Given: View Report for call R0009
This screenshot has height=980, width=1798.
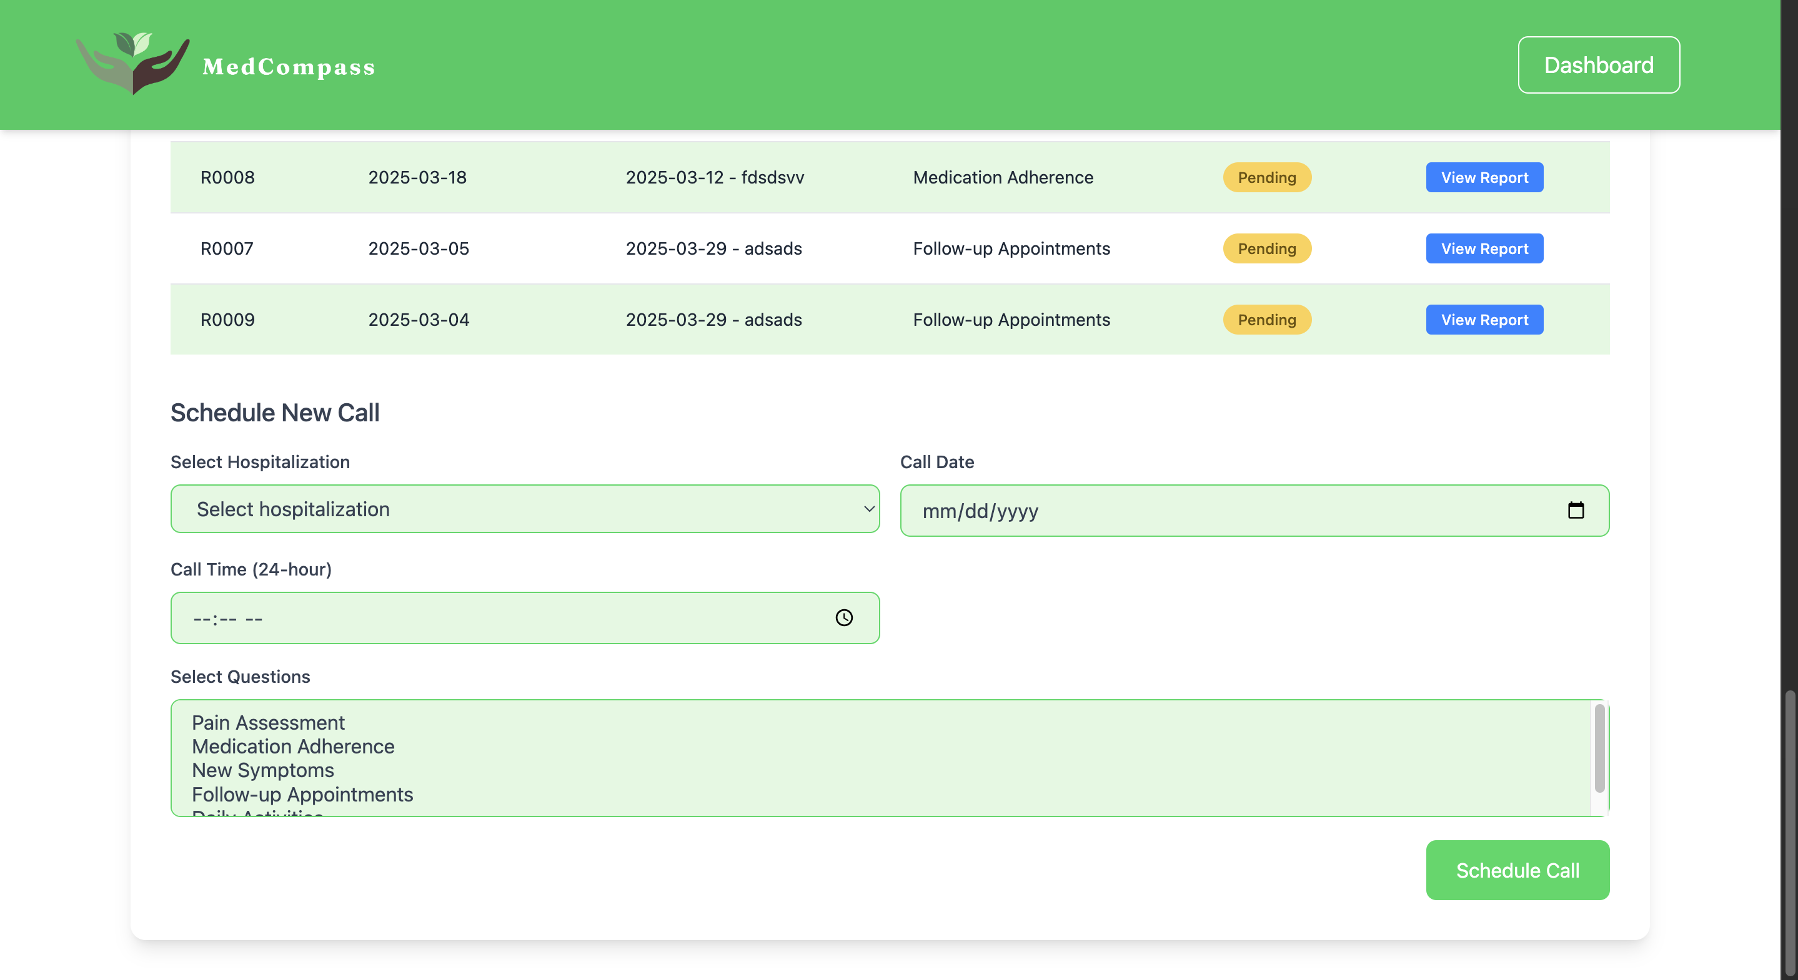Looking at the screenshot, I should click(1484, 320).
